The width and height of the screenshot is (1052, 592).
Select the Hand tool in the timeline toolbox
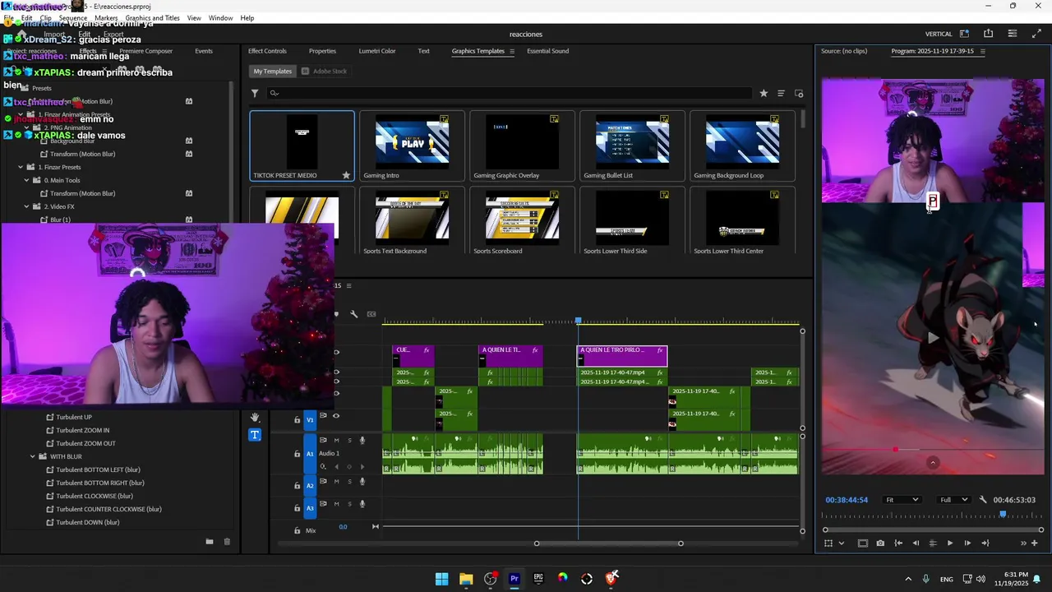pyautogui.click(x=255, y=418)
